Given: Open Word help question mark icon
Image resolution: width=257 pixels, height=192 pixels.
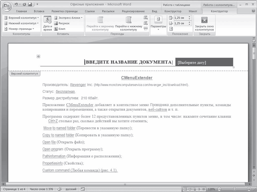Looking at the screenshot, I should 253,11.
